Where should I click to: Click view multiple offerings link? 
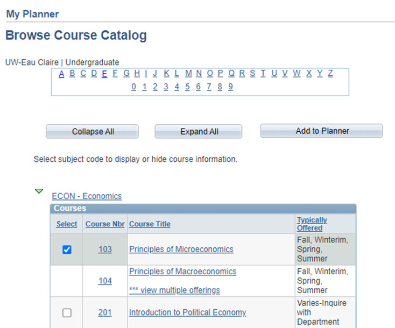click(174, 290)
